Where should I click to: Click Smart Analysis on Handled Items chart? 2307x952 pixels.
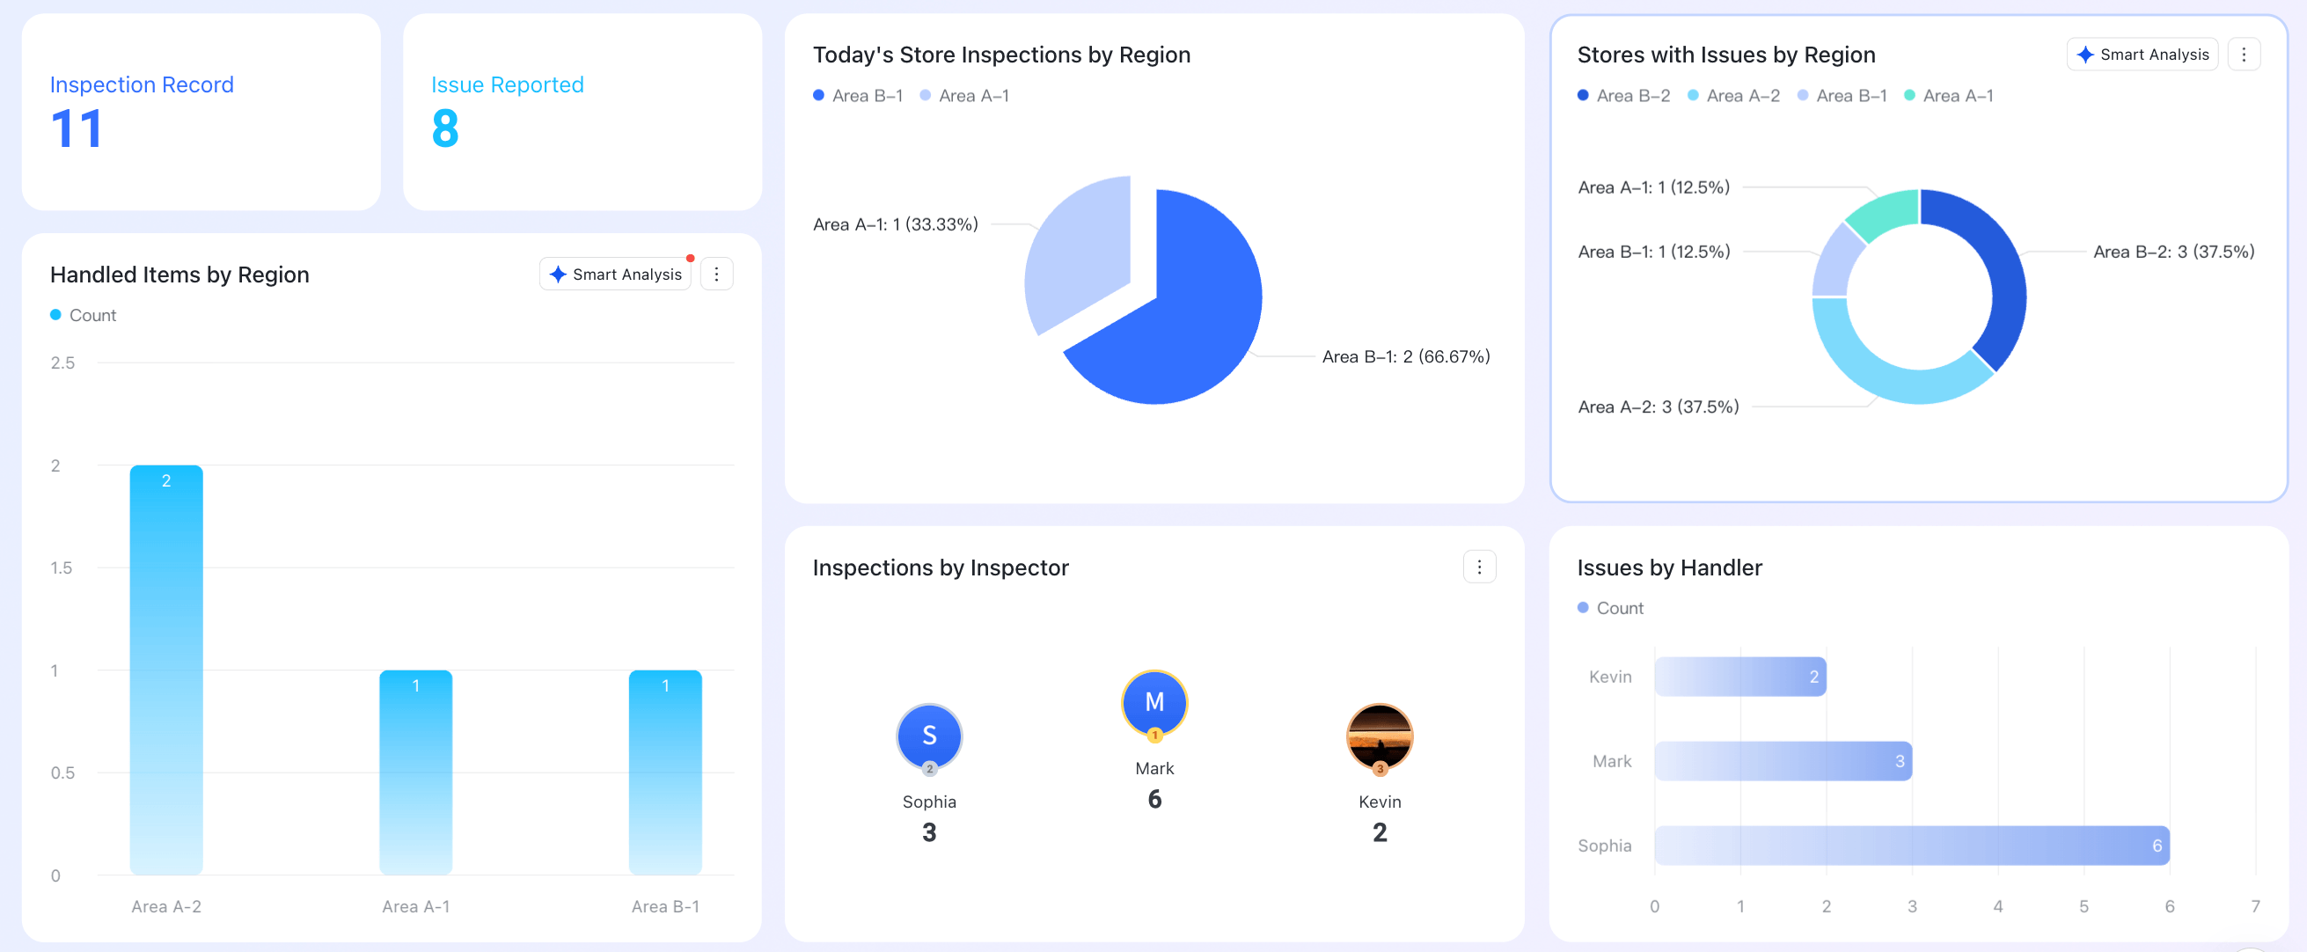point(615,274)
